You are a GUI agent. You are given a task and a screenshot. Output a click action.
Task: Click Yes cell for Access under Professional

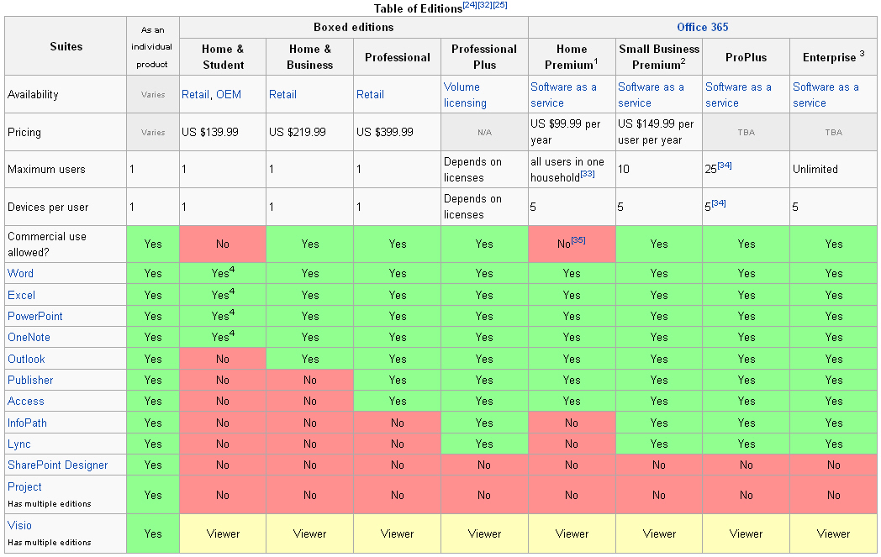point(398,401)
